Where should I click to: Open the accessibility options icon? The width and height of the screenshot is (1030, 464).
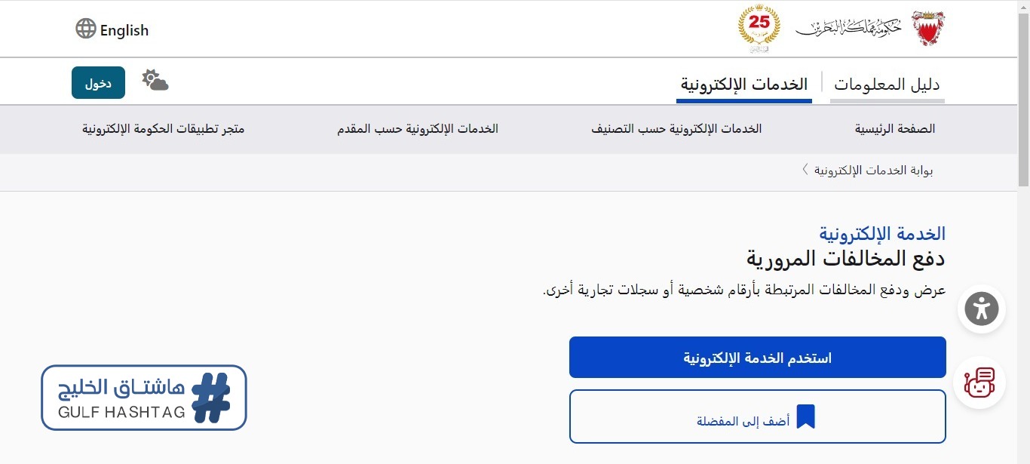click(981, 309)
